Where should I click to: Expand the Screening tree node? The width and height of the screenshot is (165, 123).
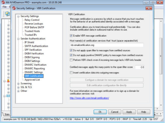click(x=18, y=84)
